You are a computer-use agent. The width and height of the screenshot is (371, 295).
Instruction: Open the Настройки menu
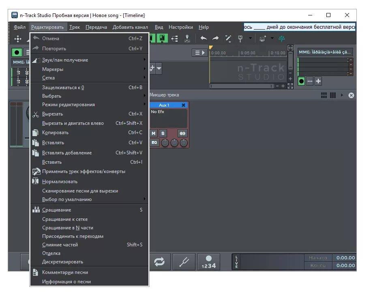tap(181, 27)
